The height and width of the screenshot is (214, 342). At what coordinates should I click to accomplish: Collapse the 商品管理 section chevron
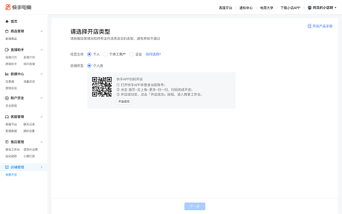[x=42, y=31]
